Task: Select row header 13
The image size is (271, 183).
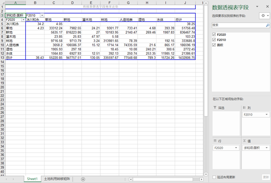Action: [x=2, y=58]
